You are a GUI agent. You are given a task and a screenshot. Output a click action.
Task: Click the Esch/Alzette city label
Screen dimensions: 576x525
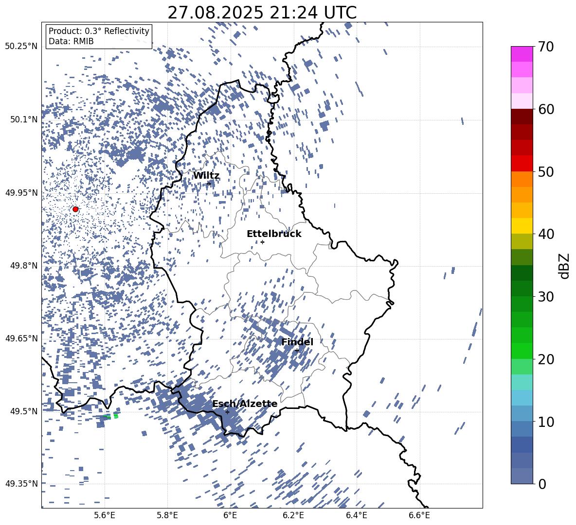[245, 404]
